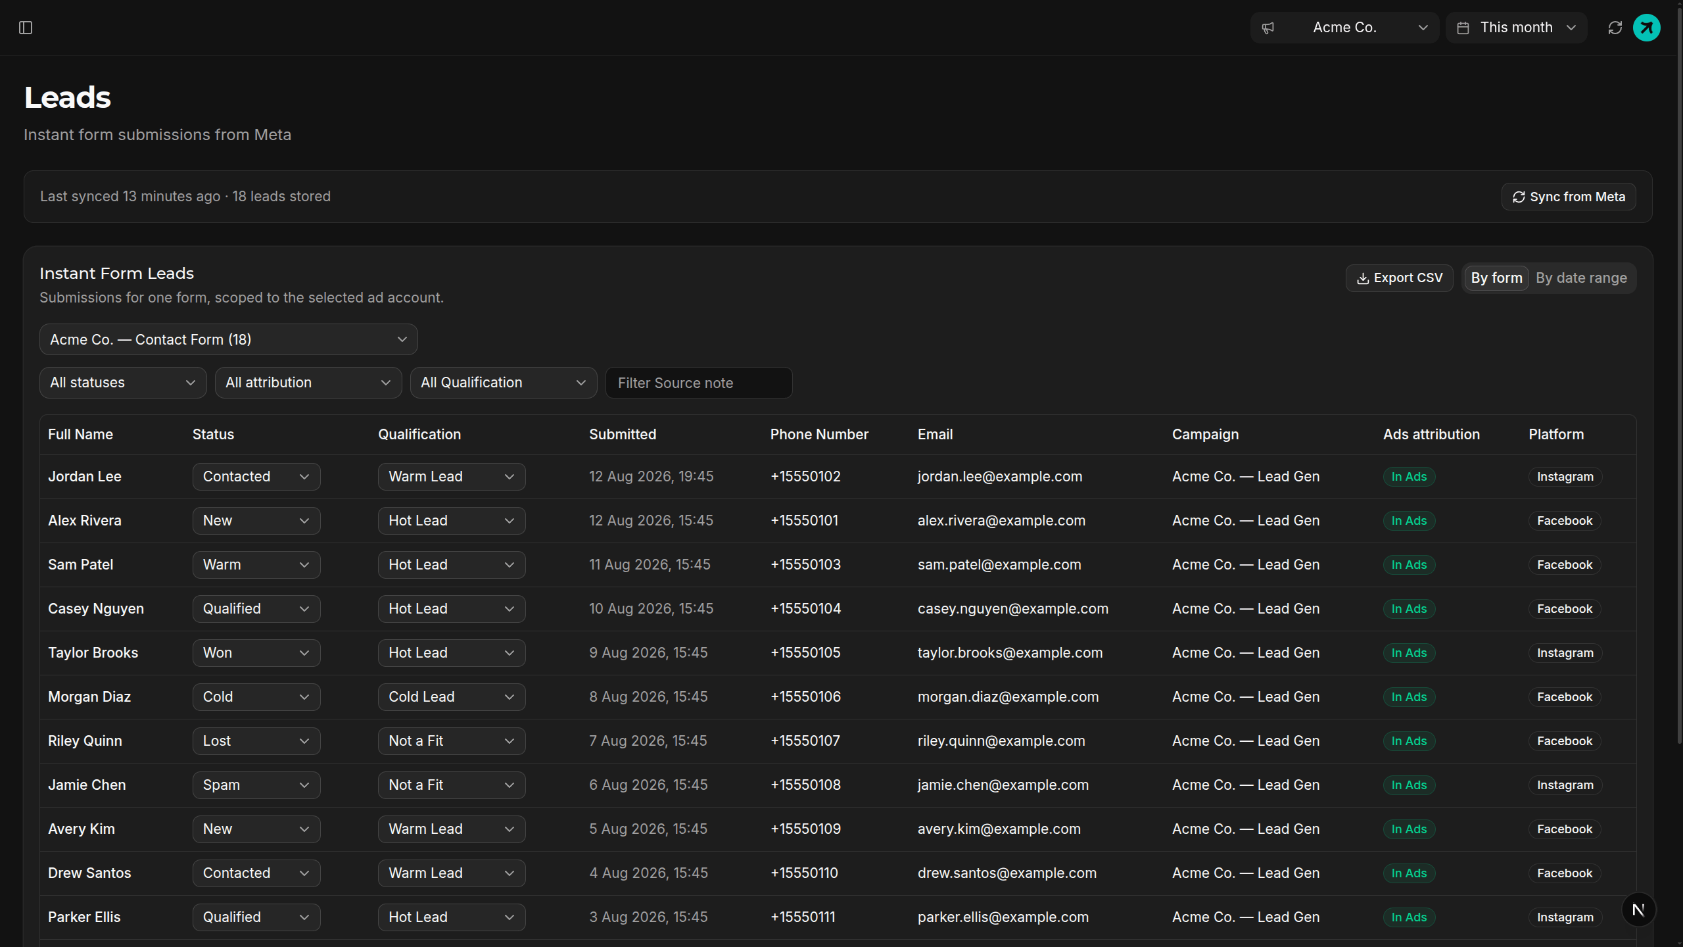Click Last synced 13 minutes ago text

click(130, 197)
